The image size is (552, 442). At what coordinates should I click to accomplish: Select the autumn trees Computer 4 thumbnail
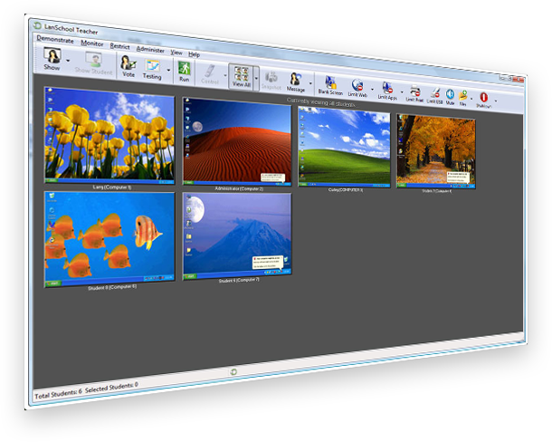point(436,151)
